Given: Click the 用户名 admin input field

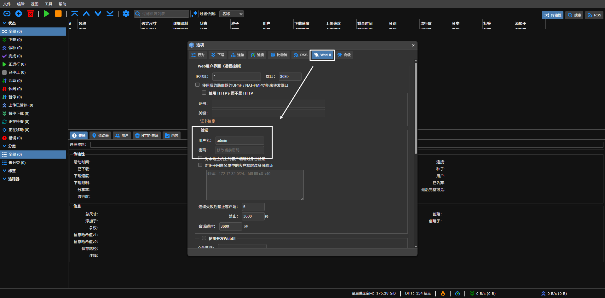Looking at the screenshot, I should tap(239, 141).
